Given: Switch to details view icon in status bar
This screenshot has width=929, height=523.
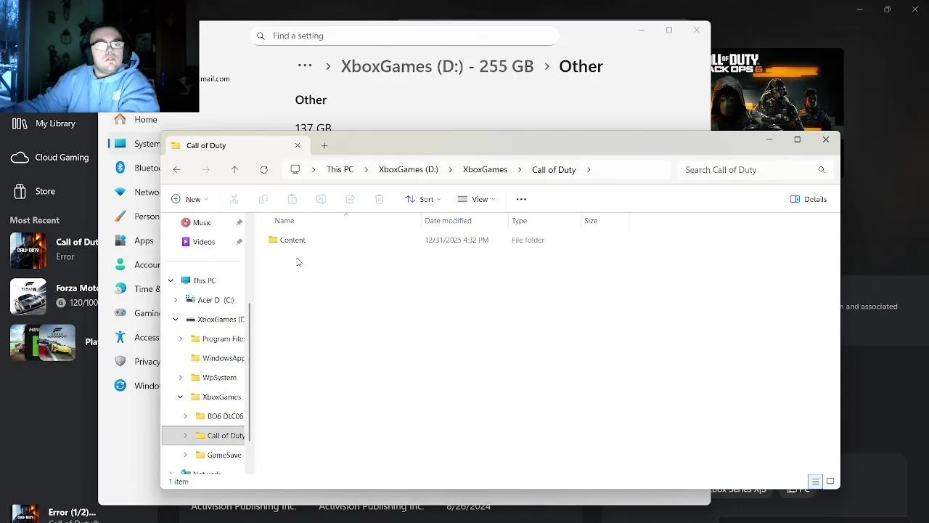Looking at the screenshot, I should pyautogui.click(x=816, y=482).
